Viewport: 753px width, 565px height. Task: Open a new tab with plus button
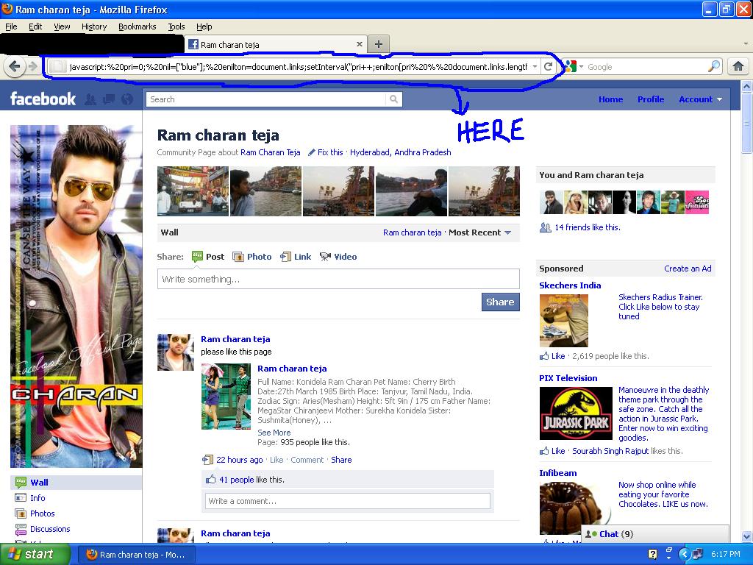[x=379, y=44]
